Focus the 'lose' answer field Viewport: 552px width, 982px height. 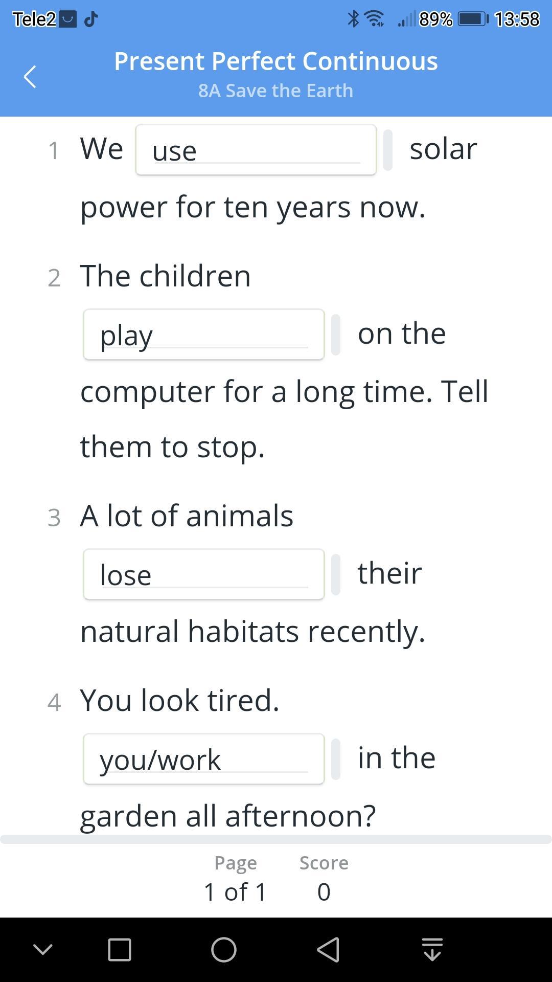203,574
